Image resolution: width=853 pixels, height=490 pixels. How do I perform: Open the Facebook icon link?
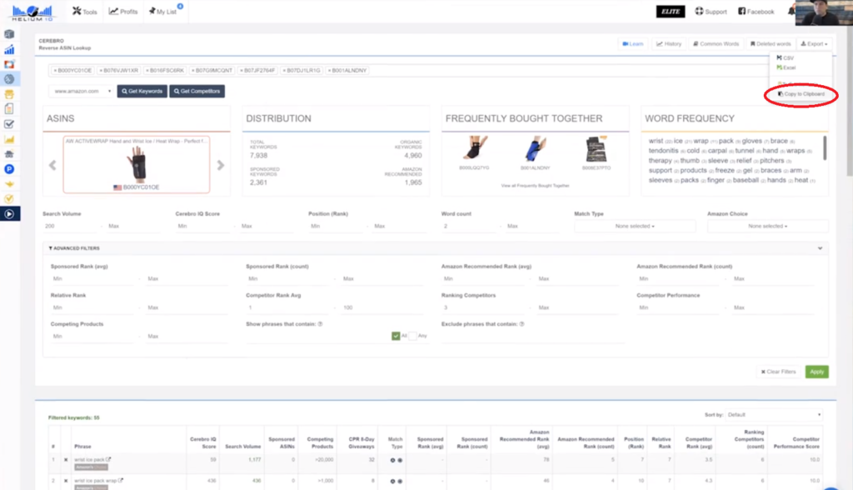[x=743, y=12]
